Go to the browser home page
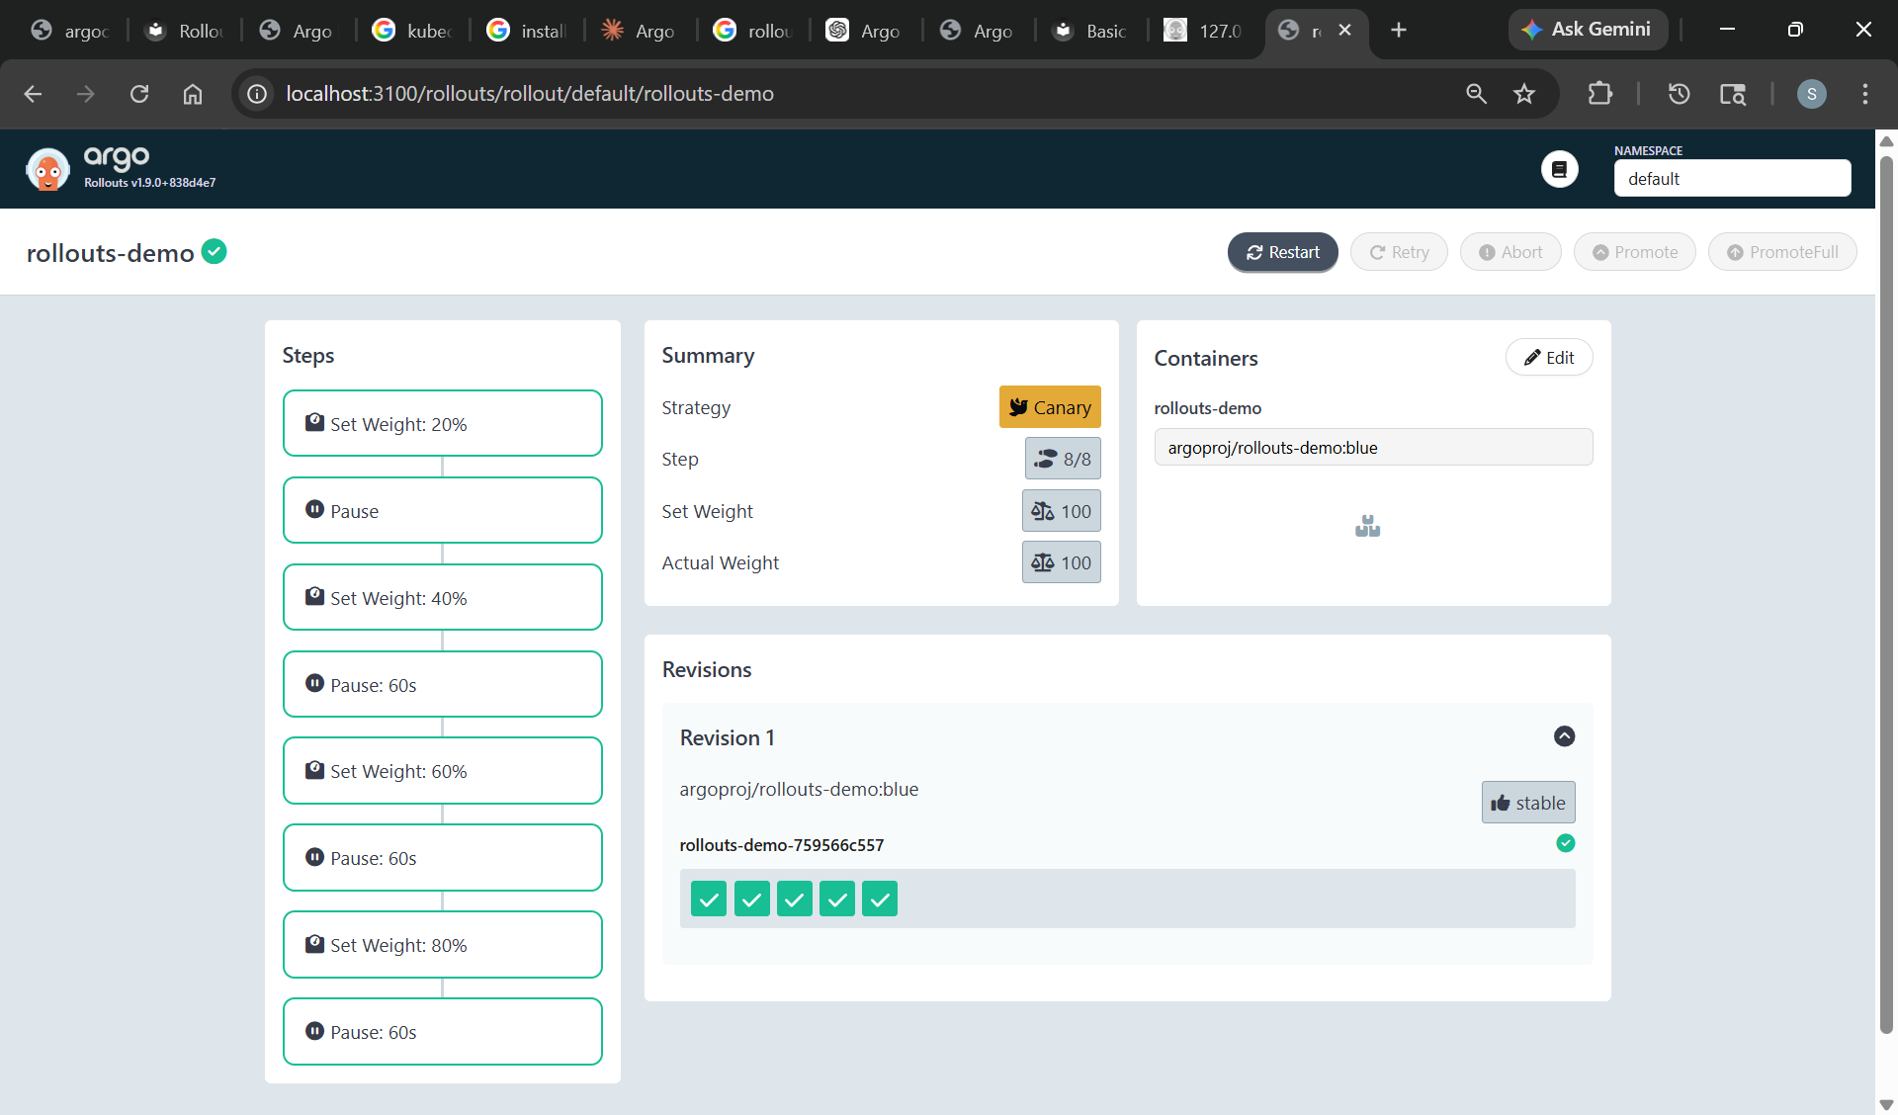1898x1115 pixels. pos(193,94)
